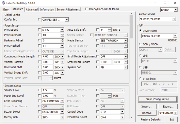Open the STANDARD receive mode dropdown
Viewport: 180px width, 124px height.
point(168,113)
